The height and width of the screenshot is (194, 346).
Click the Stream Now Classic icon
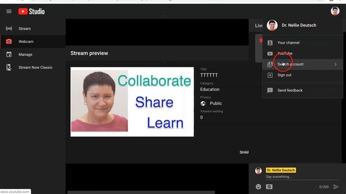pyautogui.click(x=9, y=67)
